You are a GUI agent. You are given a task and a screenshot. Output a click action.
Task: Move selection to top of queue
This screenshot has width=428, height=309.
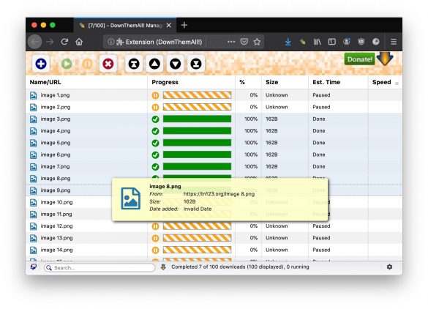134,64
